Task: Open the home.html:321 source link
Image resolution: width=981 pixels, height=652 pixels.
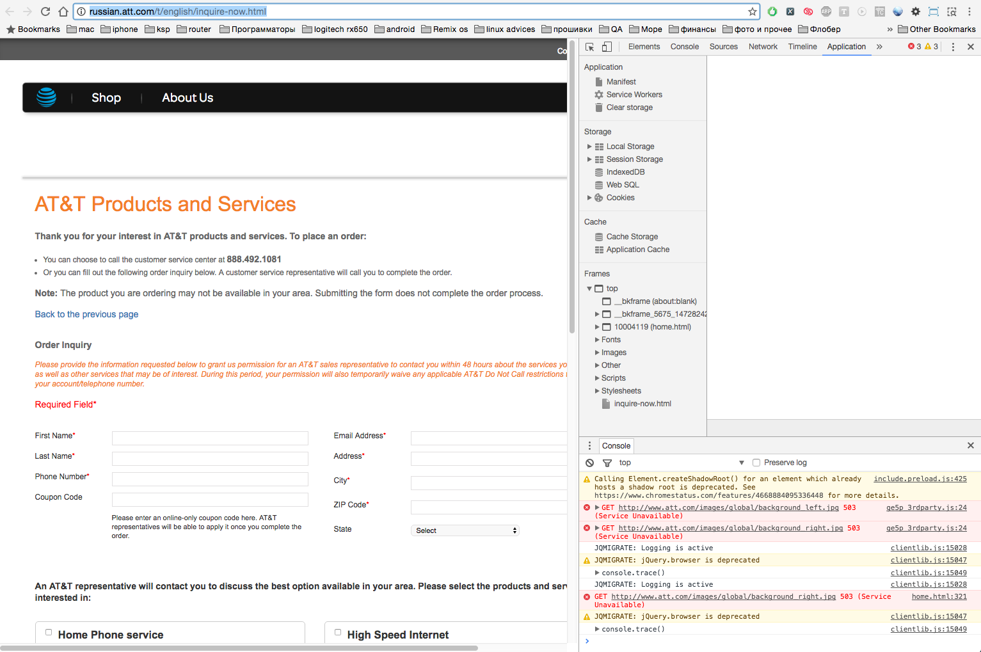Action: point(939,596)
